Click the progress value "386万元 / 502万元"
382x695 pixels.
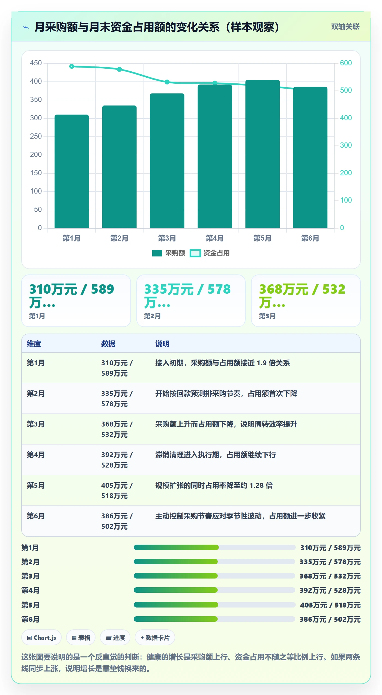pyautogui.click(x=330, y=619)
